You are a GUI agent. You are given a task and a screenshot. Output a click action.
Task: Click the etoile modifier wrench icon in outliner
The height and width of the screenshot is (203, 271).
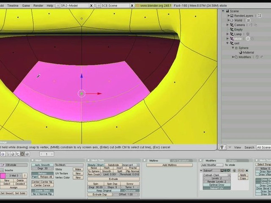(x=252, y=39)
